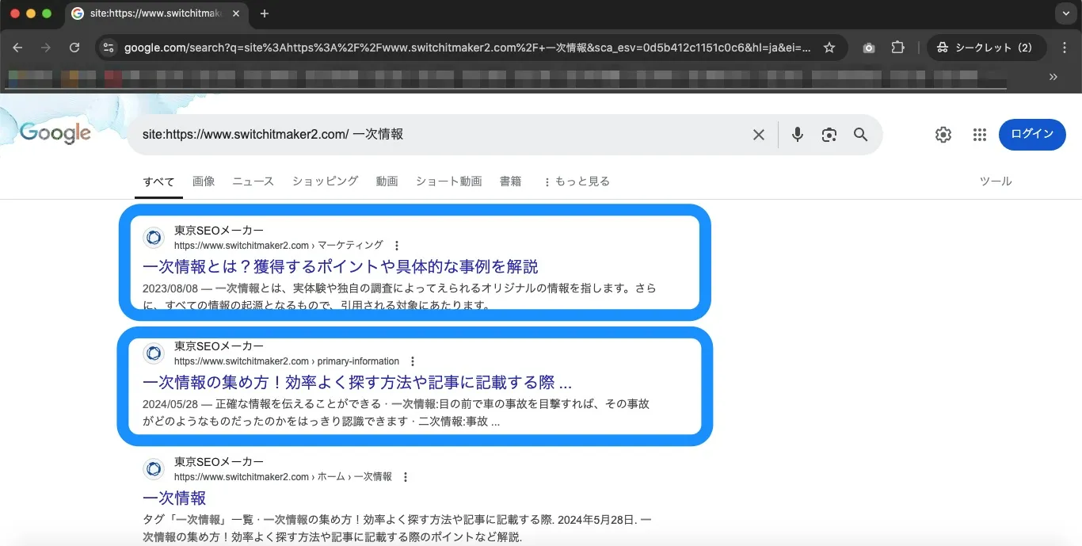Start voice search with the microphone icon

798,135
